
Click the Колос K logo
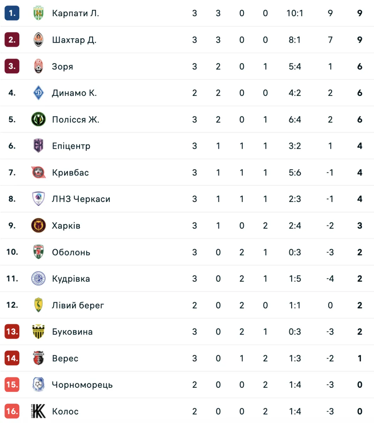38,411
